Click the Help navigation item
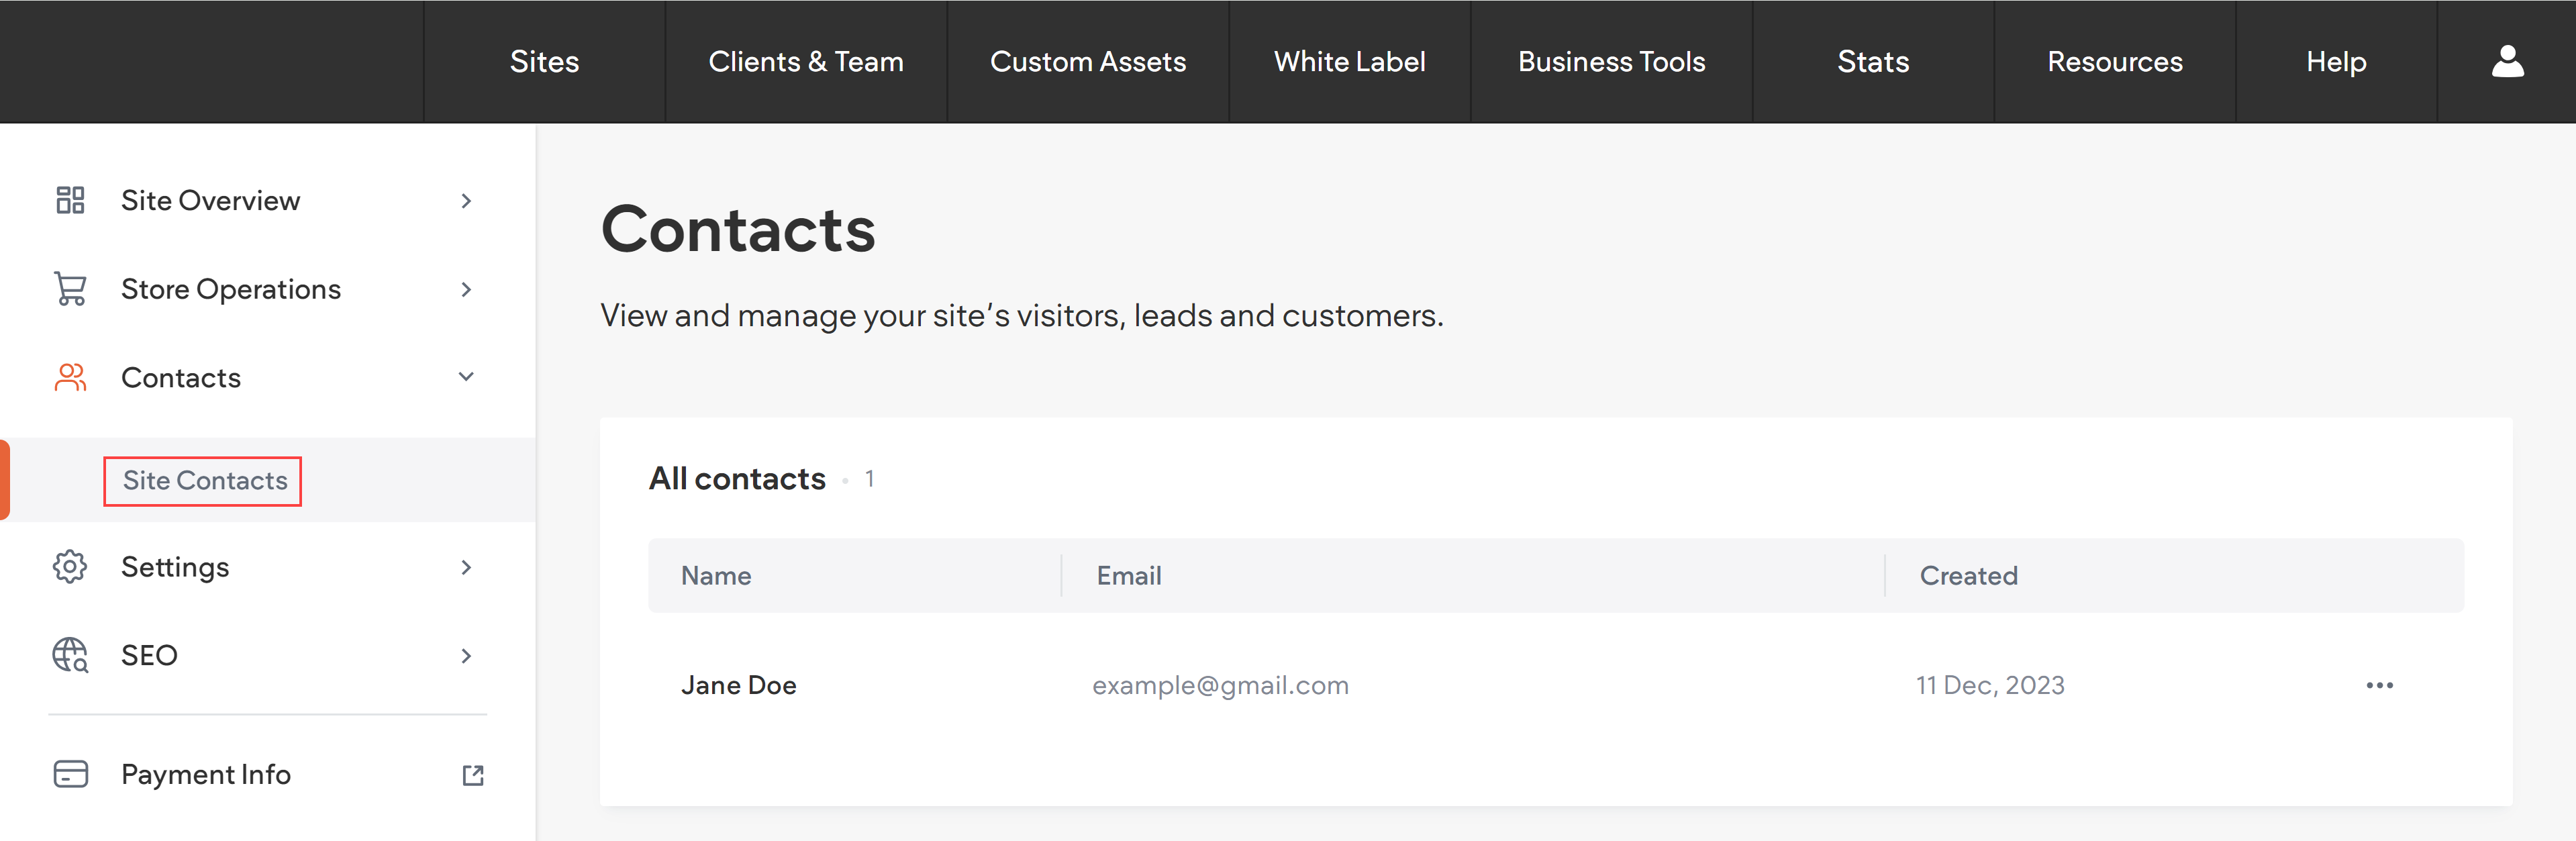The height and width of the screenshot is (841, 2576). [2336, 61]
